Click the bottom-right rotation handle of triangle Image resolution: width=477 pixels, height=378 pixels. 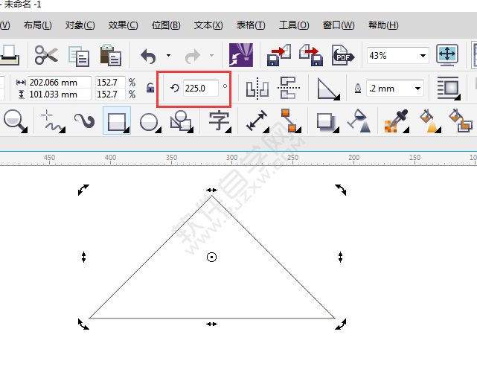point(341,324)
